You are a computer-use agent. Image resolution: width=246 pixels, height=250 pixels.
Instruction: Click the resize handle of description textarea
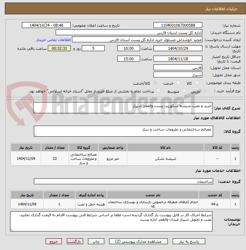(x=35, y=112)
